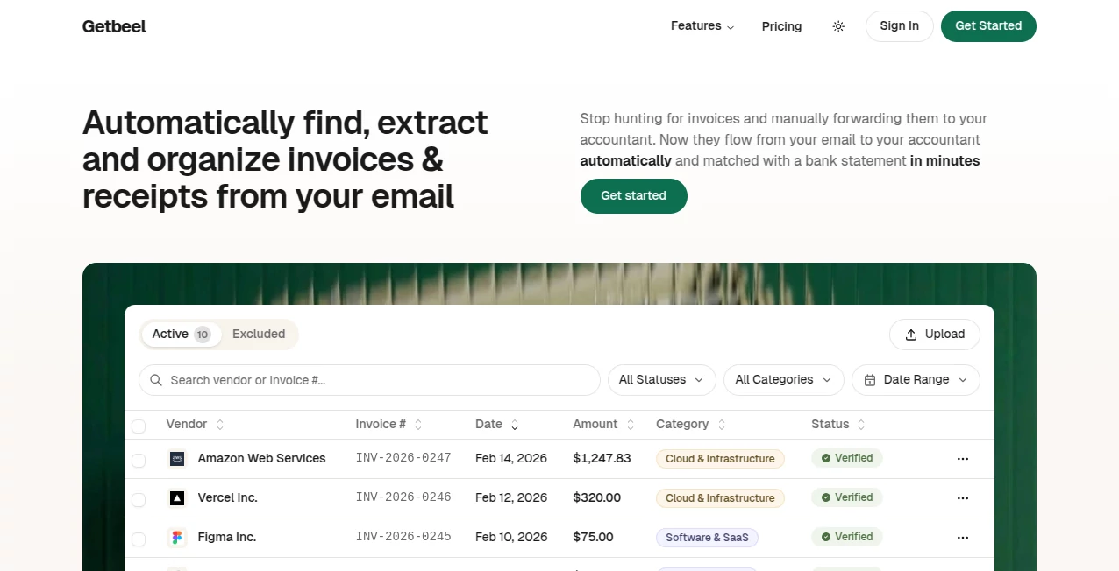The height and width of the screenshot is (571, 1119).
Task: Check the Vercel Inc. row checkbox
Action: [139, 497]
